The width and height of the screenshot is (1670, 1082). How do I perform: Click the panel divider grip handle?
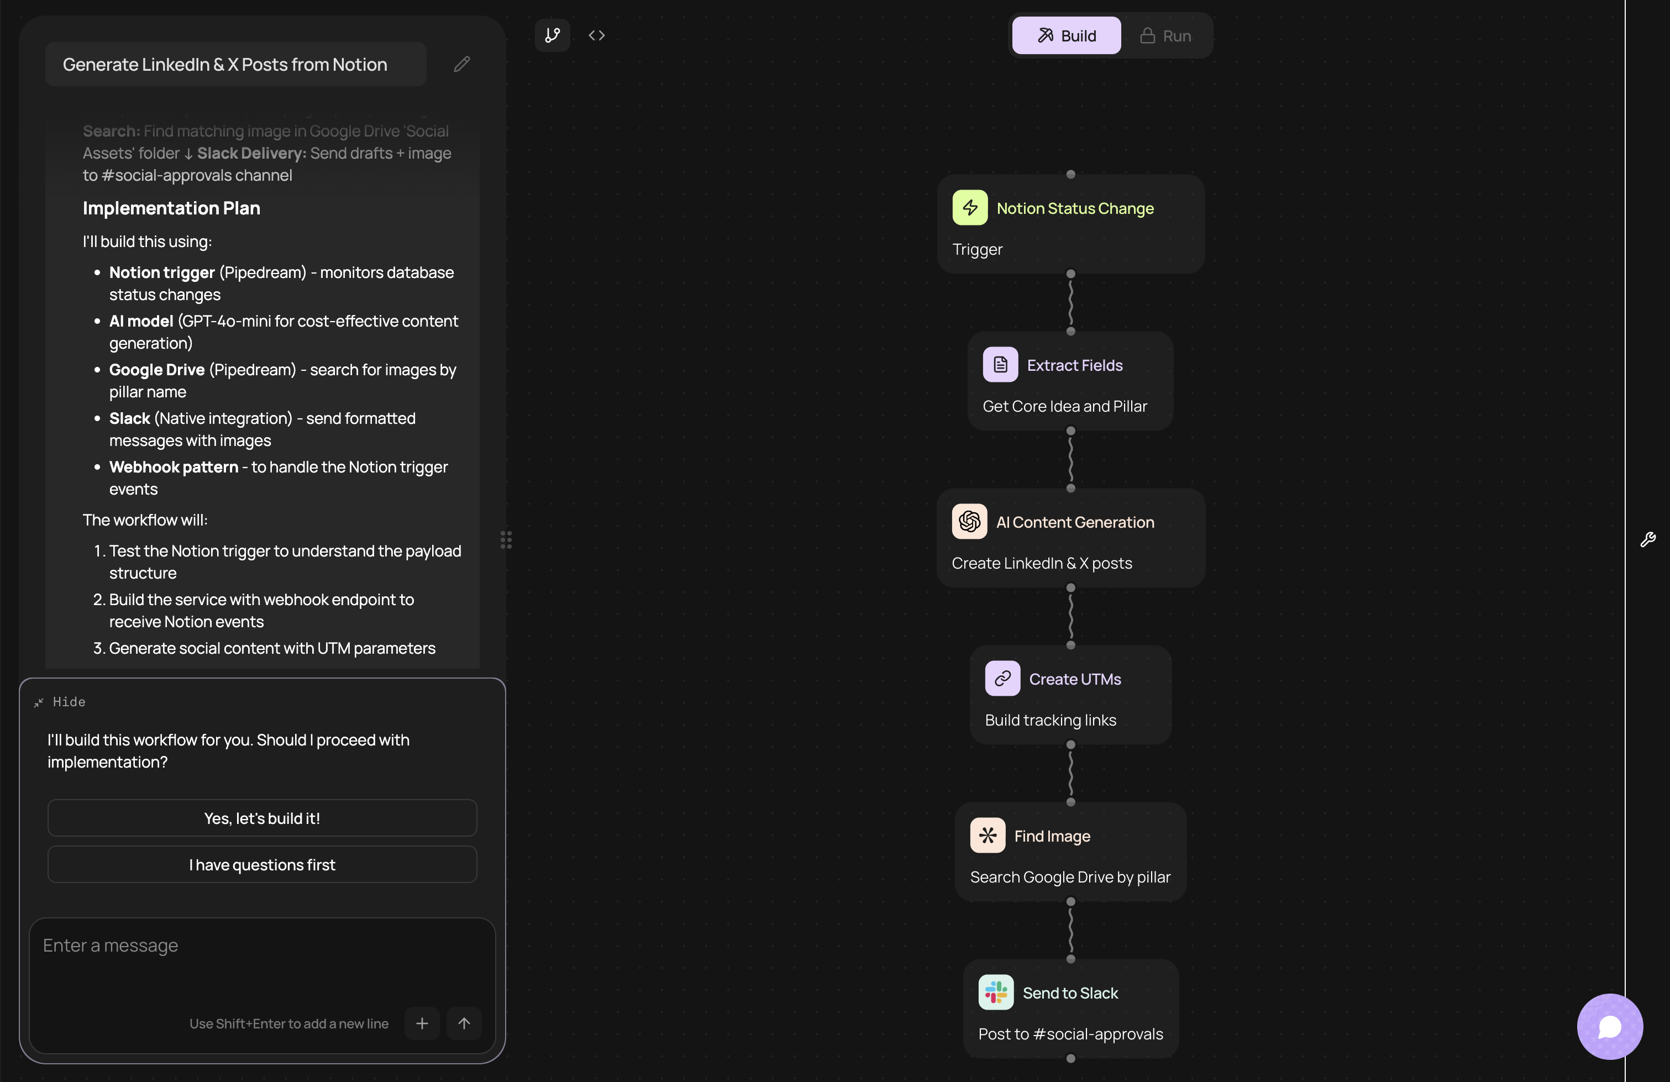(506, 539)
